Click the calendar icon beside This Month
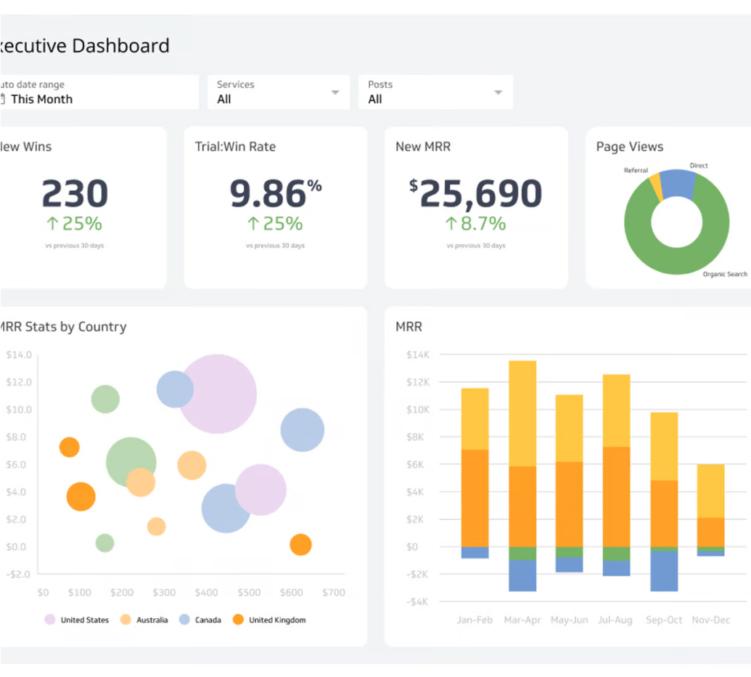The image size is (751, 677). (x=3, y=100)
